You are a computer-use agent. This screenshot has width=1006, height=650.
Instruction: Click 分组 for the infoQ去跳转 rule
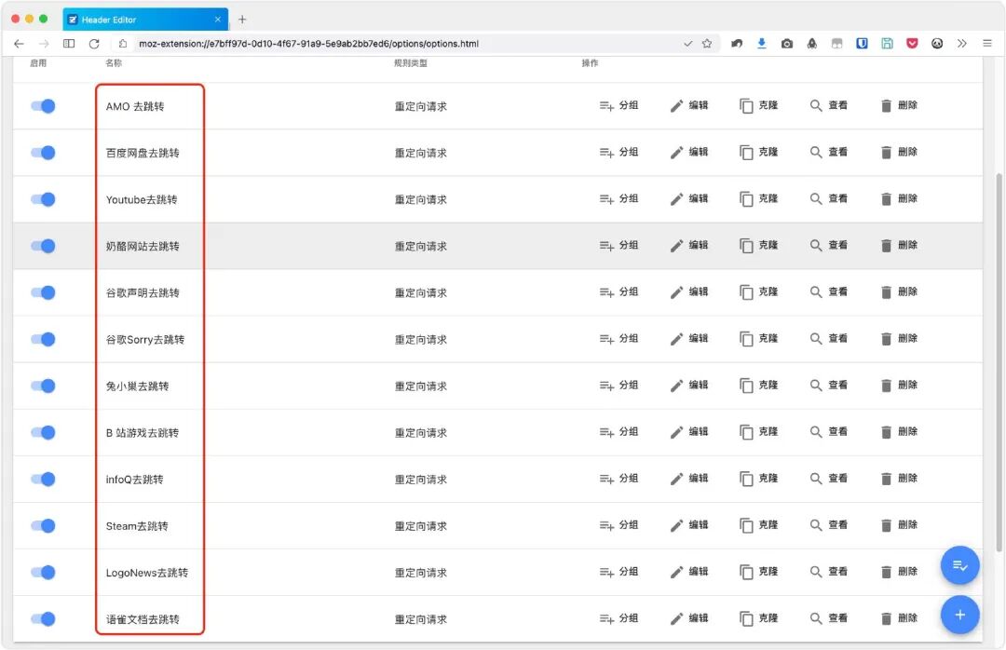tap(619, 478)
